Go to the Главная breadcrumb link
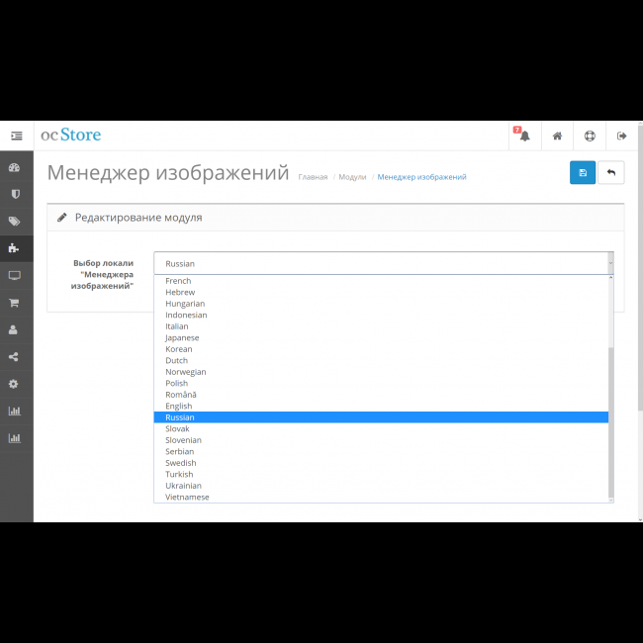This screenshot has height=643, width=643. 313,177
